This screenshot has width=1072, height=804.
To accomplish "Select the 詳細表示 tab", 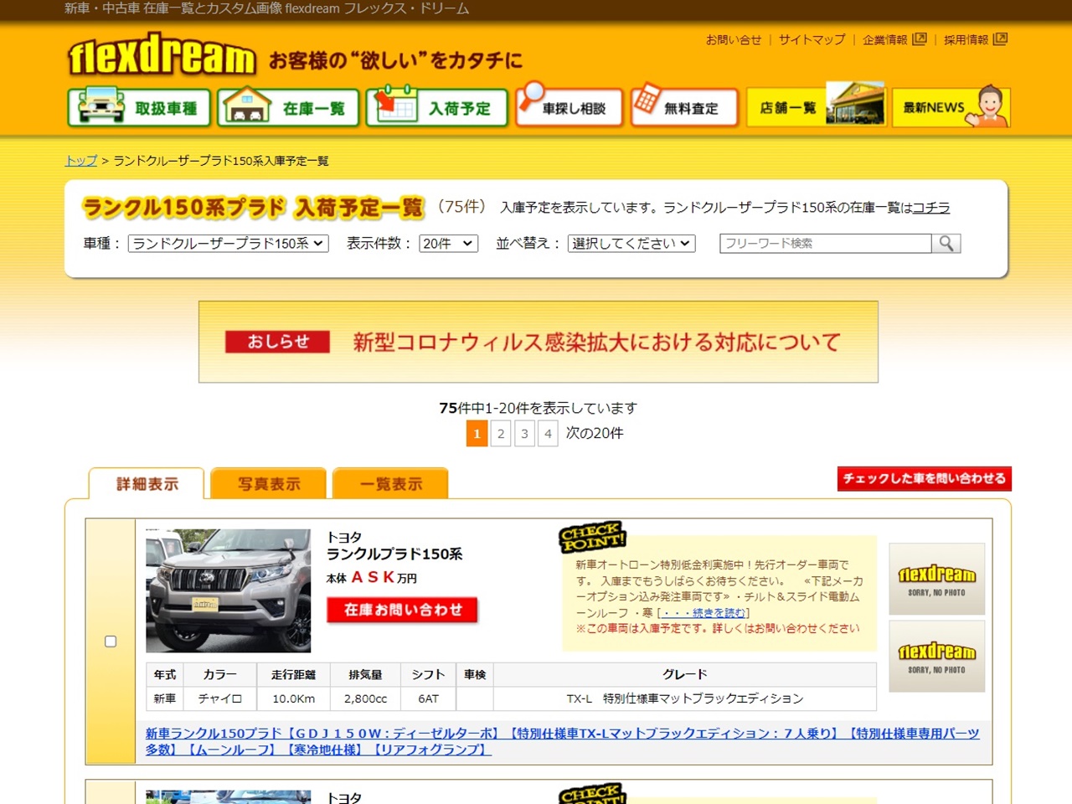I will click(147, 483).
